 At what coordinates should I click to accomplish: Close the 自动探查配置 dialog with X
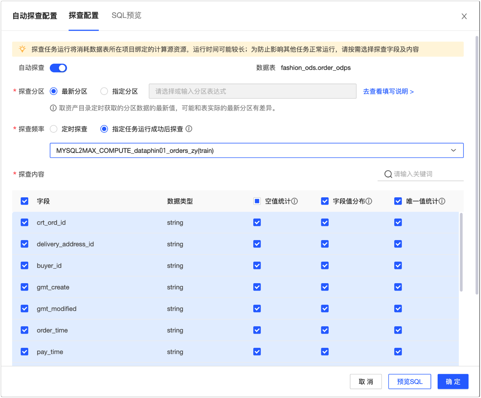point(464,16)
